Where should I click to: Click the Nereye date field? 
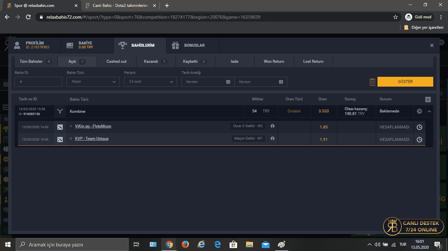(x=261, y=82)
